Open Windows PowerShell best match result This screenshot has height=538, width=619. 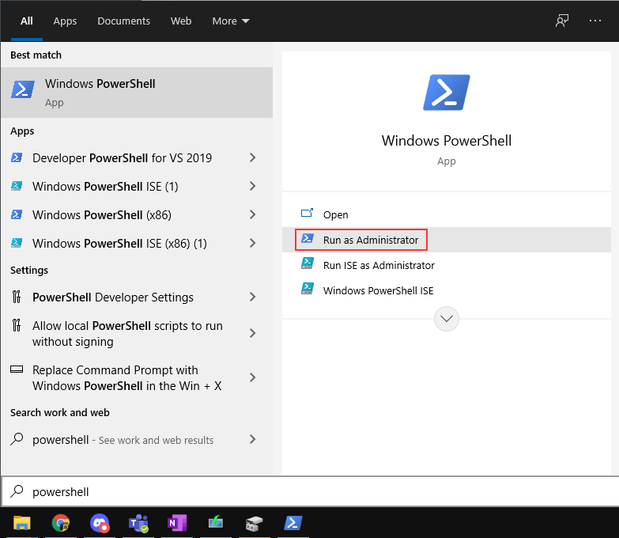(x=137, y=93)
